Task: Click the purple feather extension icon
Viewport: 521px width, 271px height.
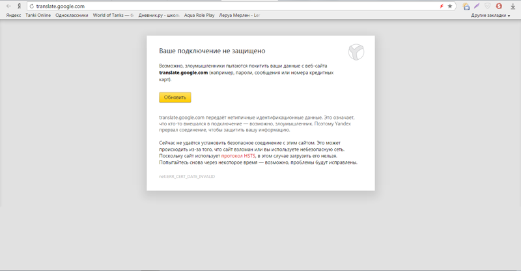Action: tap(477, 6)
